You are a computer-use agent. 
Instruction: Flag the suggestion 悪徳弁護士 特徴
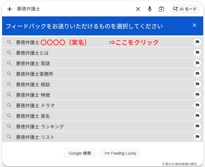197,95
